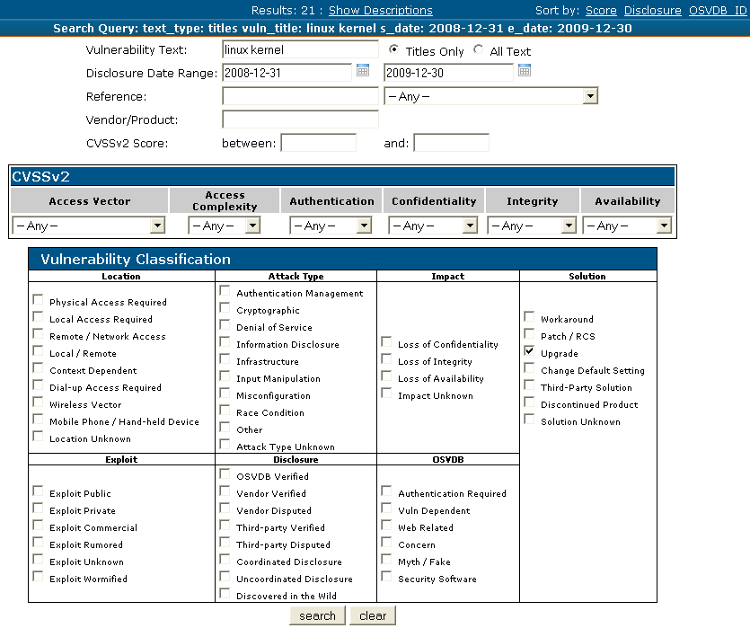This screenshot has width=750, height=628.
Task: Select the All Text radio option
Action: pos(478,50)
